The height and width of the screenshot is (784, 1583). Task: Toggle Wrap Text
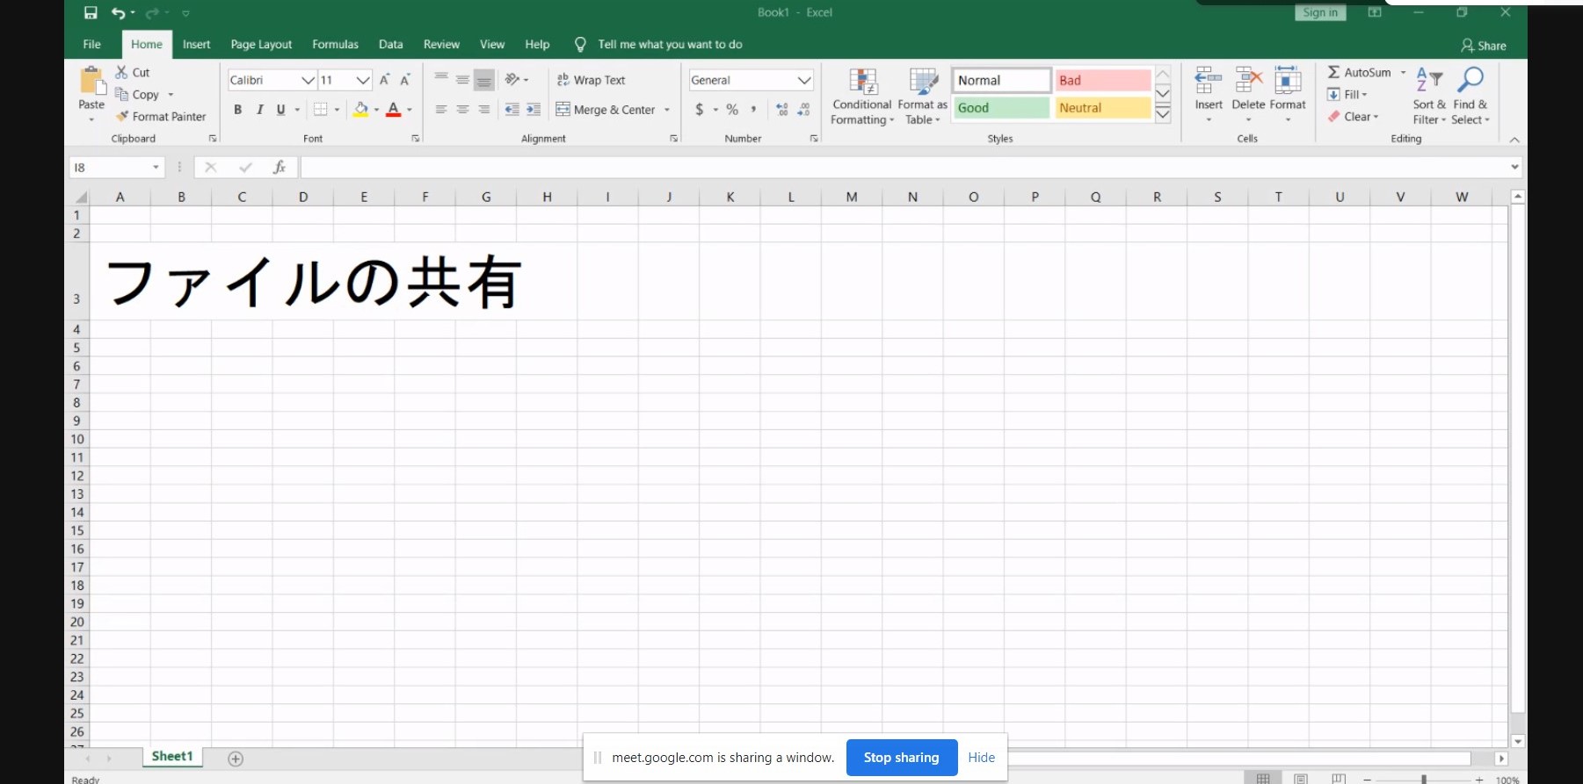tap(591, 80)
